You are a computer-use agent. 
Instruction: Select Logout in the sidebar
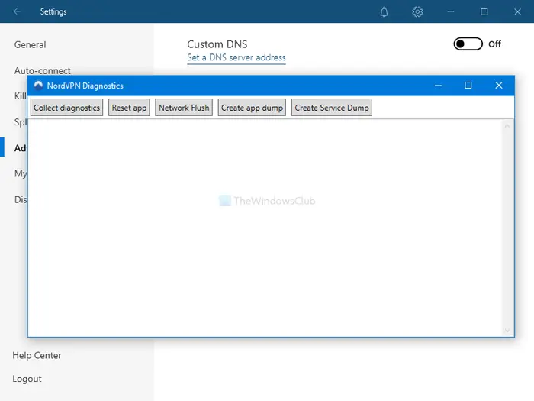pos(27,379)
